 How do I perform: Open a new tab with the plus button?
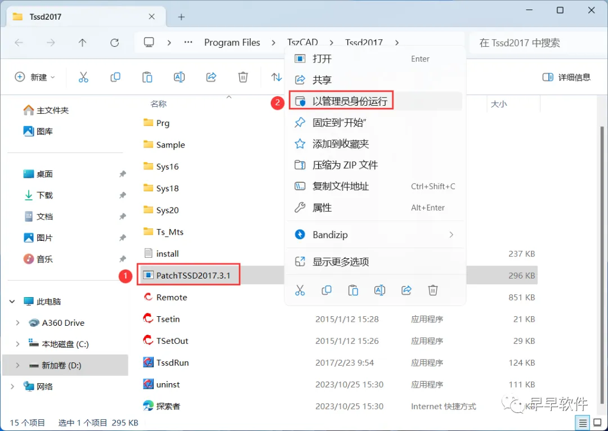click(181, 17)
